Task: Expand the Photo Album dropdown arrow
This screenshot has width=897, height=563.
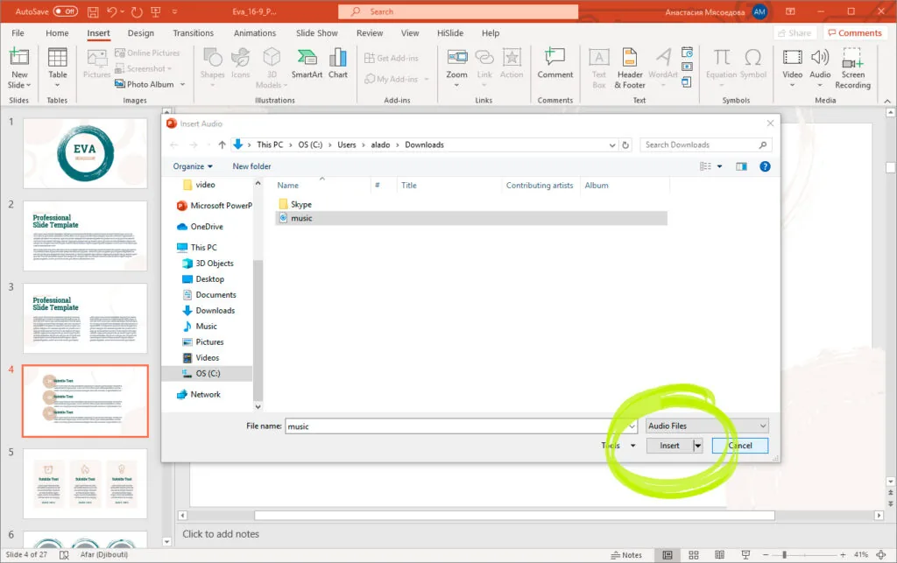Action: pyautogui.click(x=182, y=85)
